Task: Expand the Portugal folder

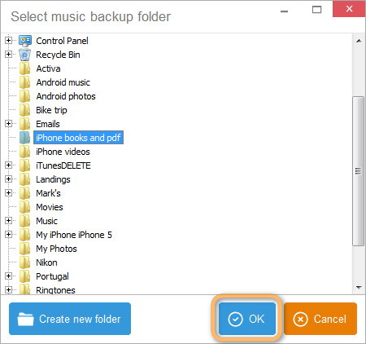Action: (8, 276)
